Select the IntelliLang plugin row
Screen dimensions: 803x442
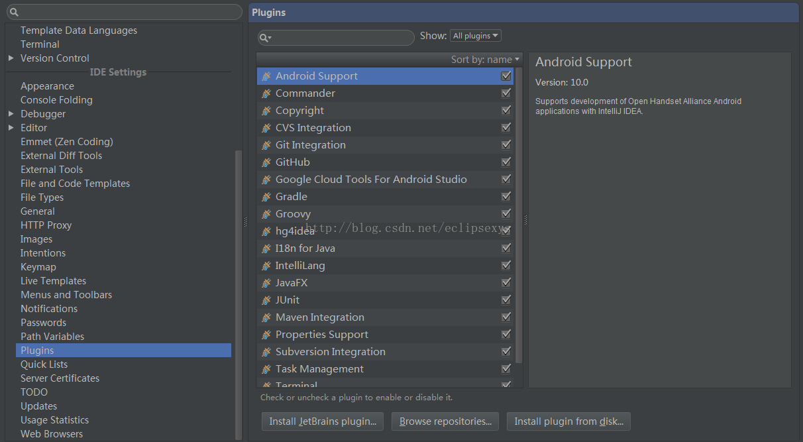(x=386, y=266)
